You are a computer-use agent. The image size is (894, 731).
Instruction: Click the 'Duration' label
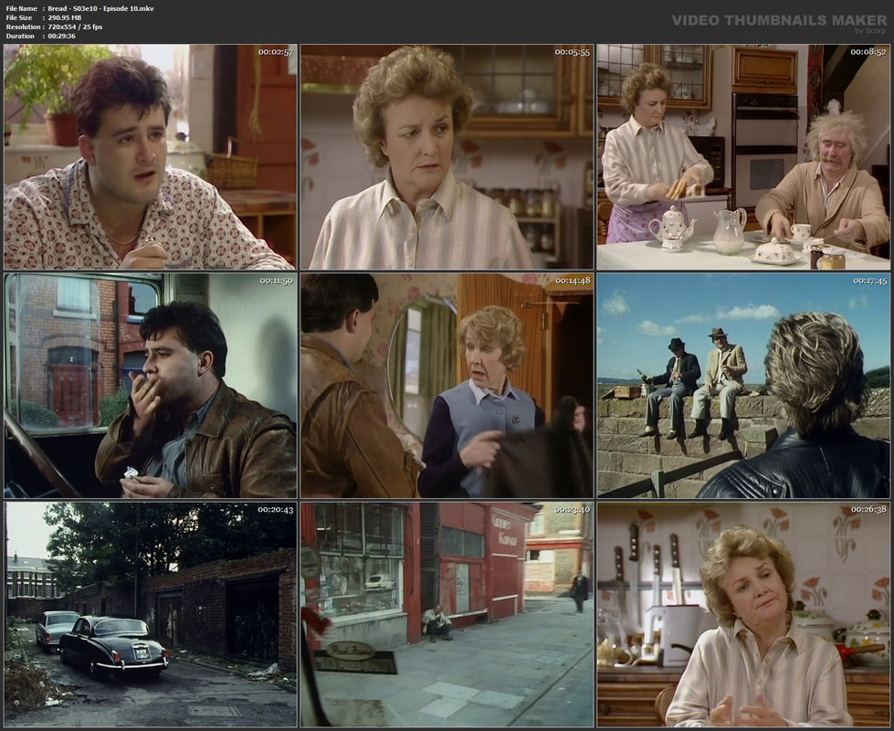tap(20, 36)
